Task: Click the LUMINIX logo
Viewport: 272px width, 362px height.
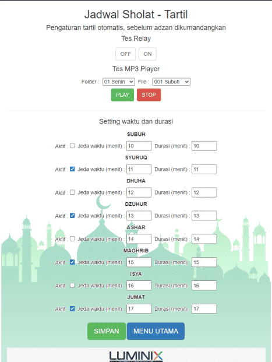Action: [x=136, y=356]
